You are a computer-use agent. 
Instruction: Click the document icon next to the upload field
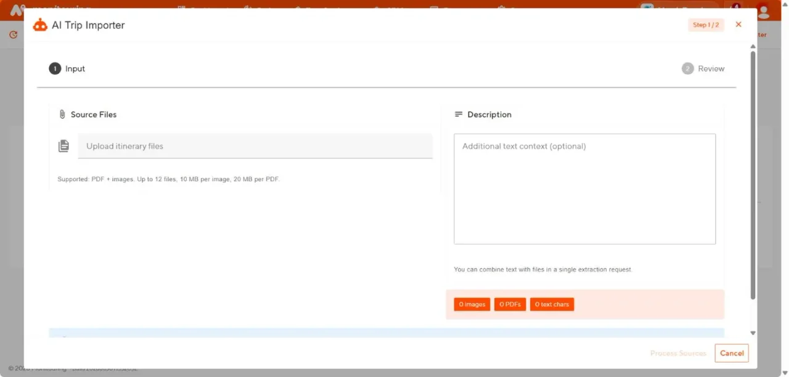click(63, 146)
